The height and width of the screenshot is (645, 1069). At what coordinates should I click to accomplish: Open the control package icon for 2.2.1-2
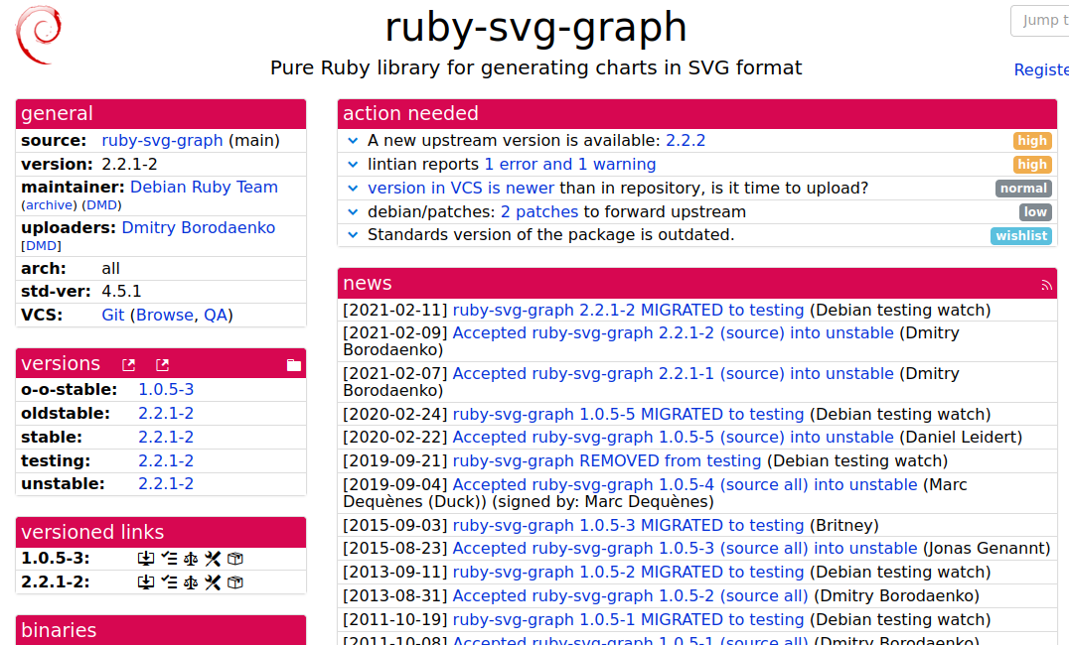[235, 582]
